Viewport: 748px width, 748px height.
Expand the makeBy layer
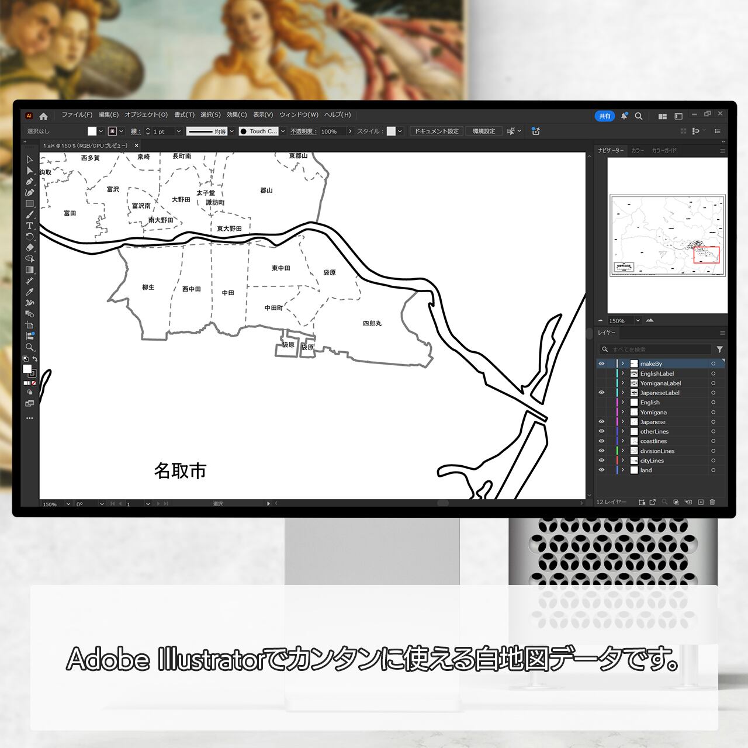coord(623,363)
